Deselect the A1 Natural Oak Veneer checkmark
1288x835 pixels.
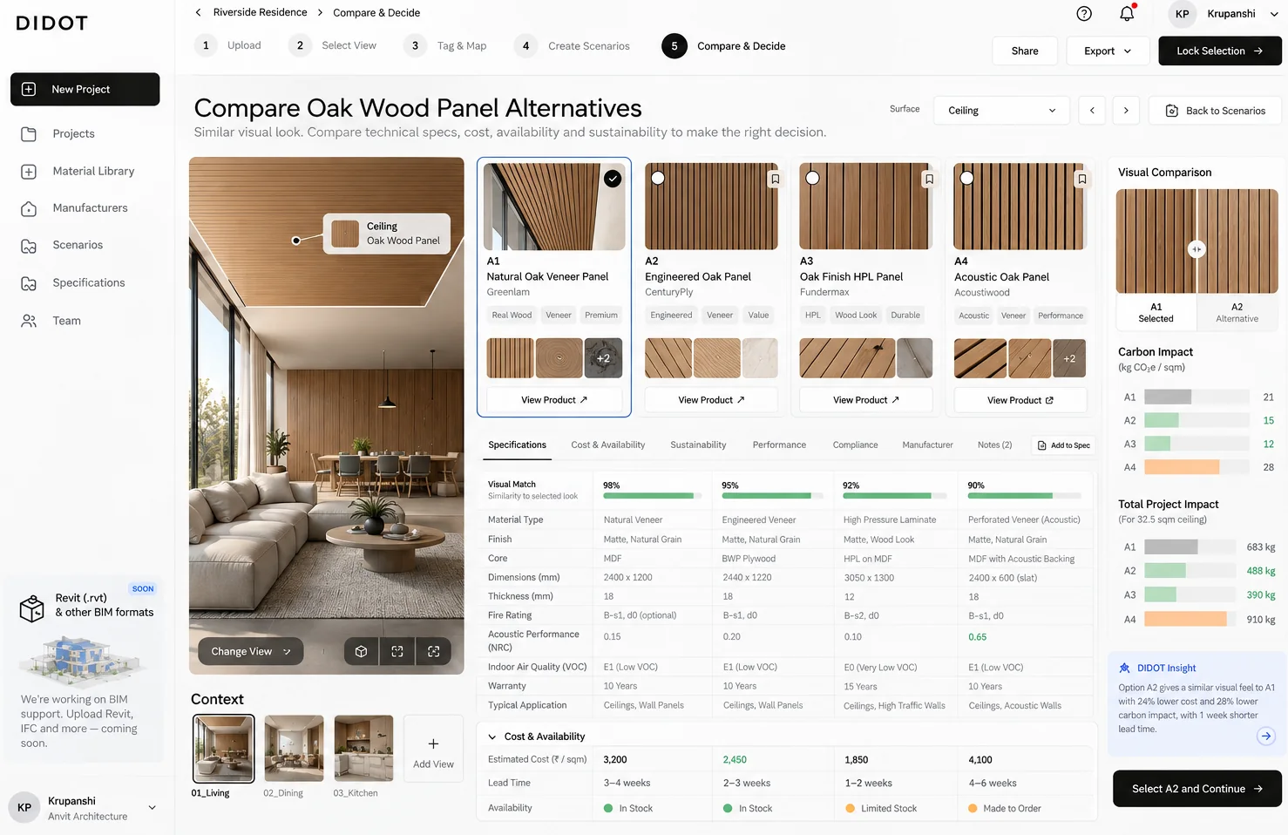coord(613,179)
